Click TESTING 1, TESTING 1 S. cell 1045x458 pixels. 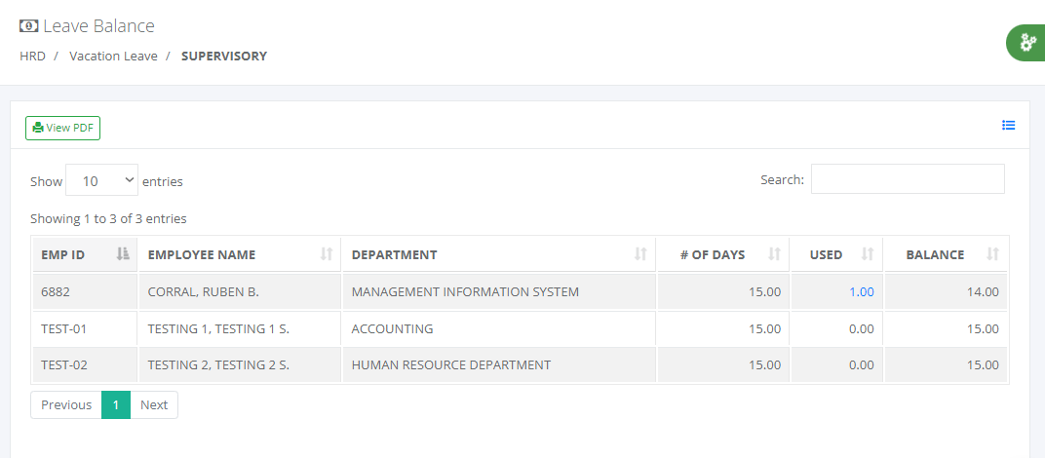coord(240,328)
